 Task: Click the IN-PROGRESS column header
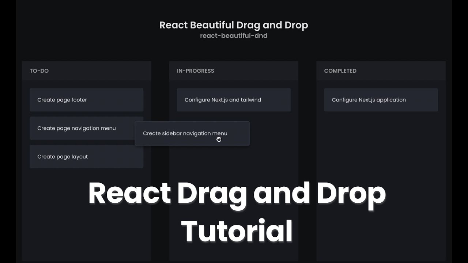234,71
